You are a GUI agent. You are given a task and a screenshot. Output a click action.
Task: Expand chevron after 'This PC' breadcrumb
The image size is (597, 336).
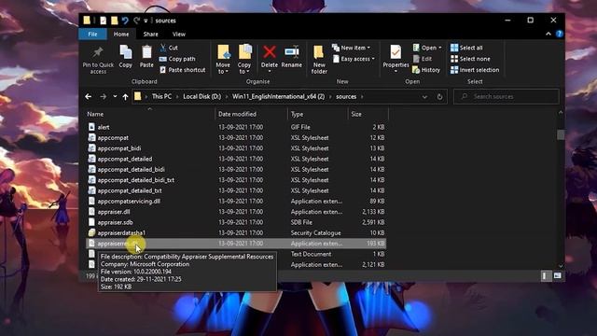(177, 97)
